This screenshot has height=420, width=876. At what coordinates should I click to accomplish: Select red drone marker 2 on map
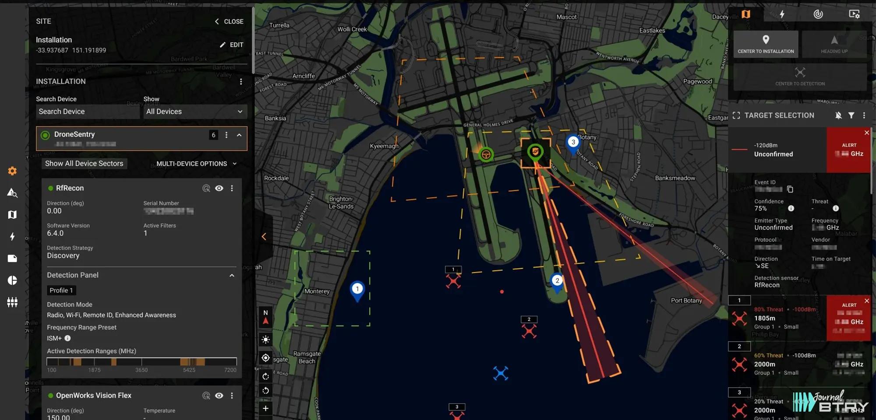[x=529, y=331]
